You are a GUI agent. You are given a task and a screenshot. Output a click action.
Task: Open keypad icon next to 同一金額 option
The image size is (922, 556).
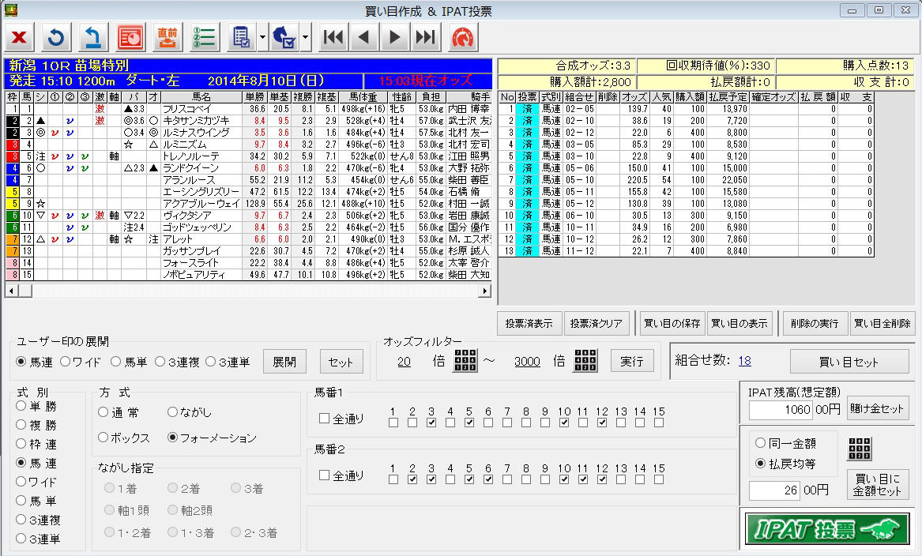click(x=859, y=449)
